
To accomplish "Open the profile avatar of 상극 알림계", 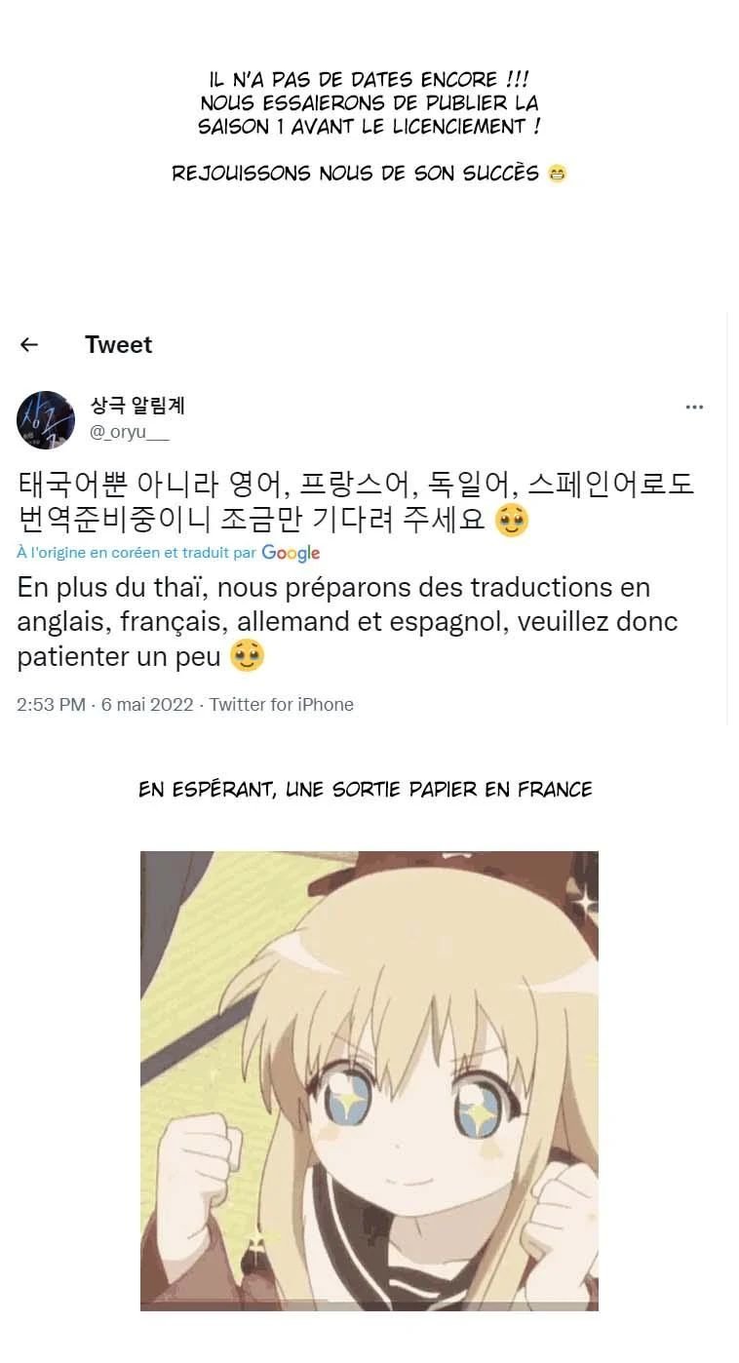I will (x=46, y=420).
